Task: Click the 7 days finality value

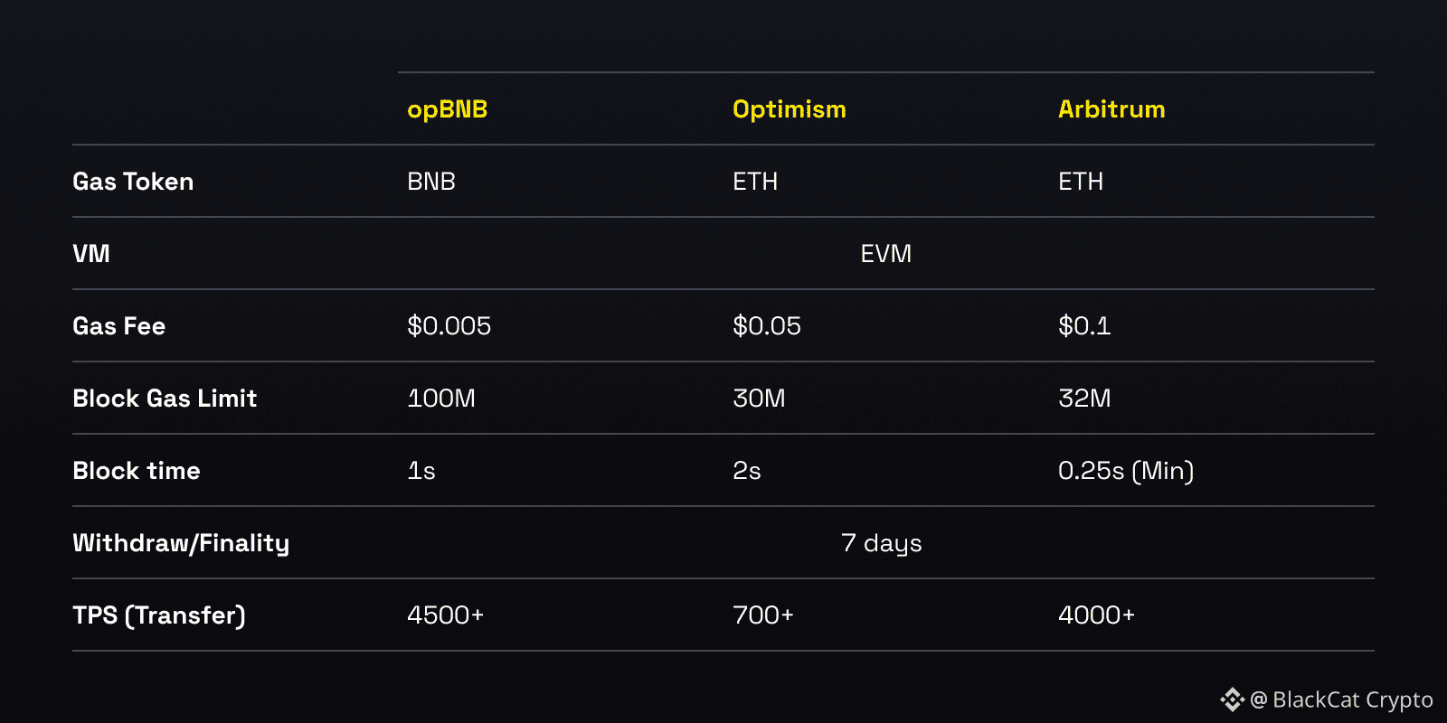Action: pyautogui.click(x=882, y=543)
